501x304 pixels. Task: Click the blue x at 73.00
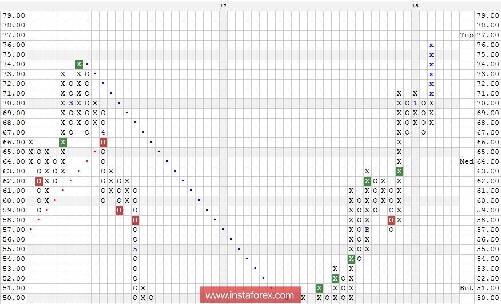coord(431,74)
